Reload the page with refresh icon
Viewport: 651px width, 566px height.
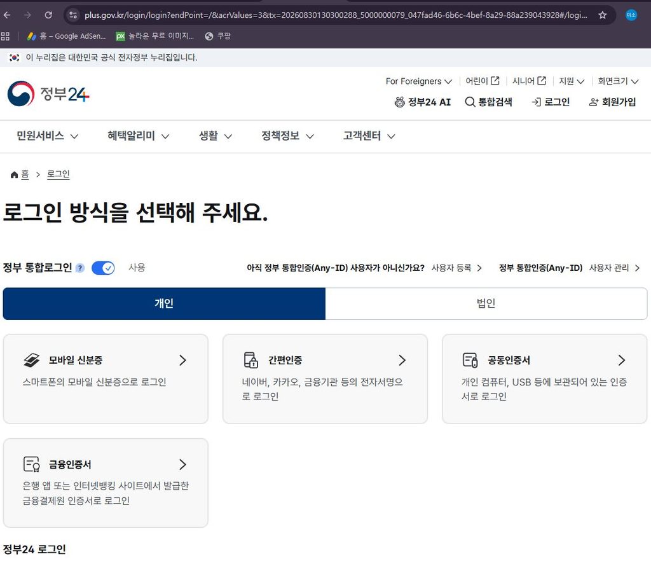[48, 15]
